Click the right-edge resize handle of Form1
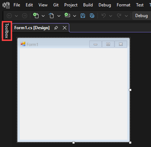This screenshot has width=151, height=147. 130,90
